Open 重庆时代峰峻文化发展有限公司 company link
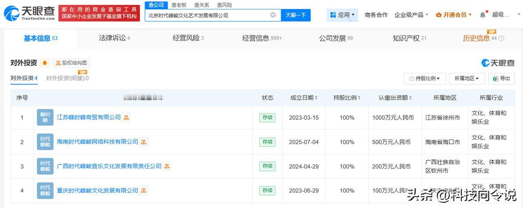The height and width of the screenshot is (208, 523). click(x=98, y=190)
